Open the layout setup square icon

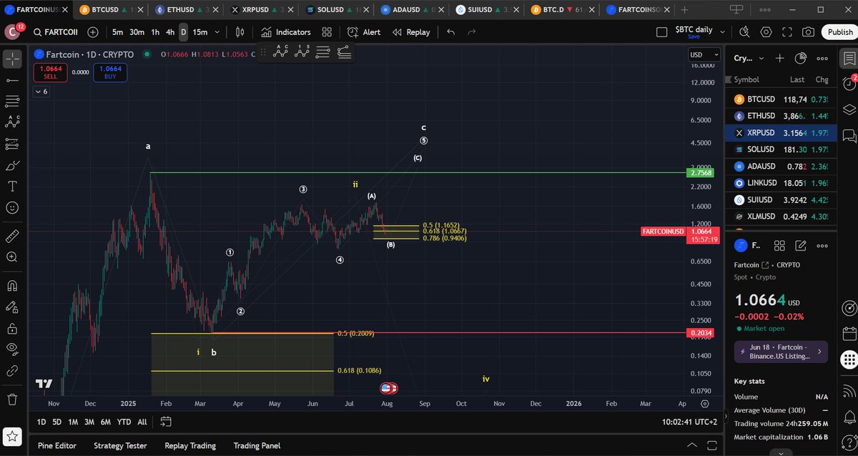[x=661, y=32]
